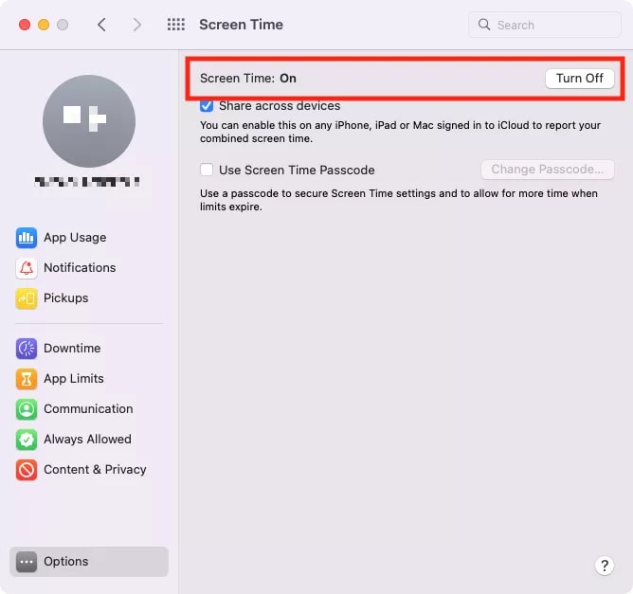Viewport: 633px width, 594px height.
Task: Click the Always Allowed checkmark icon
Action: (x=27, y=440)
